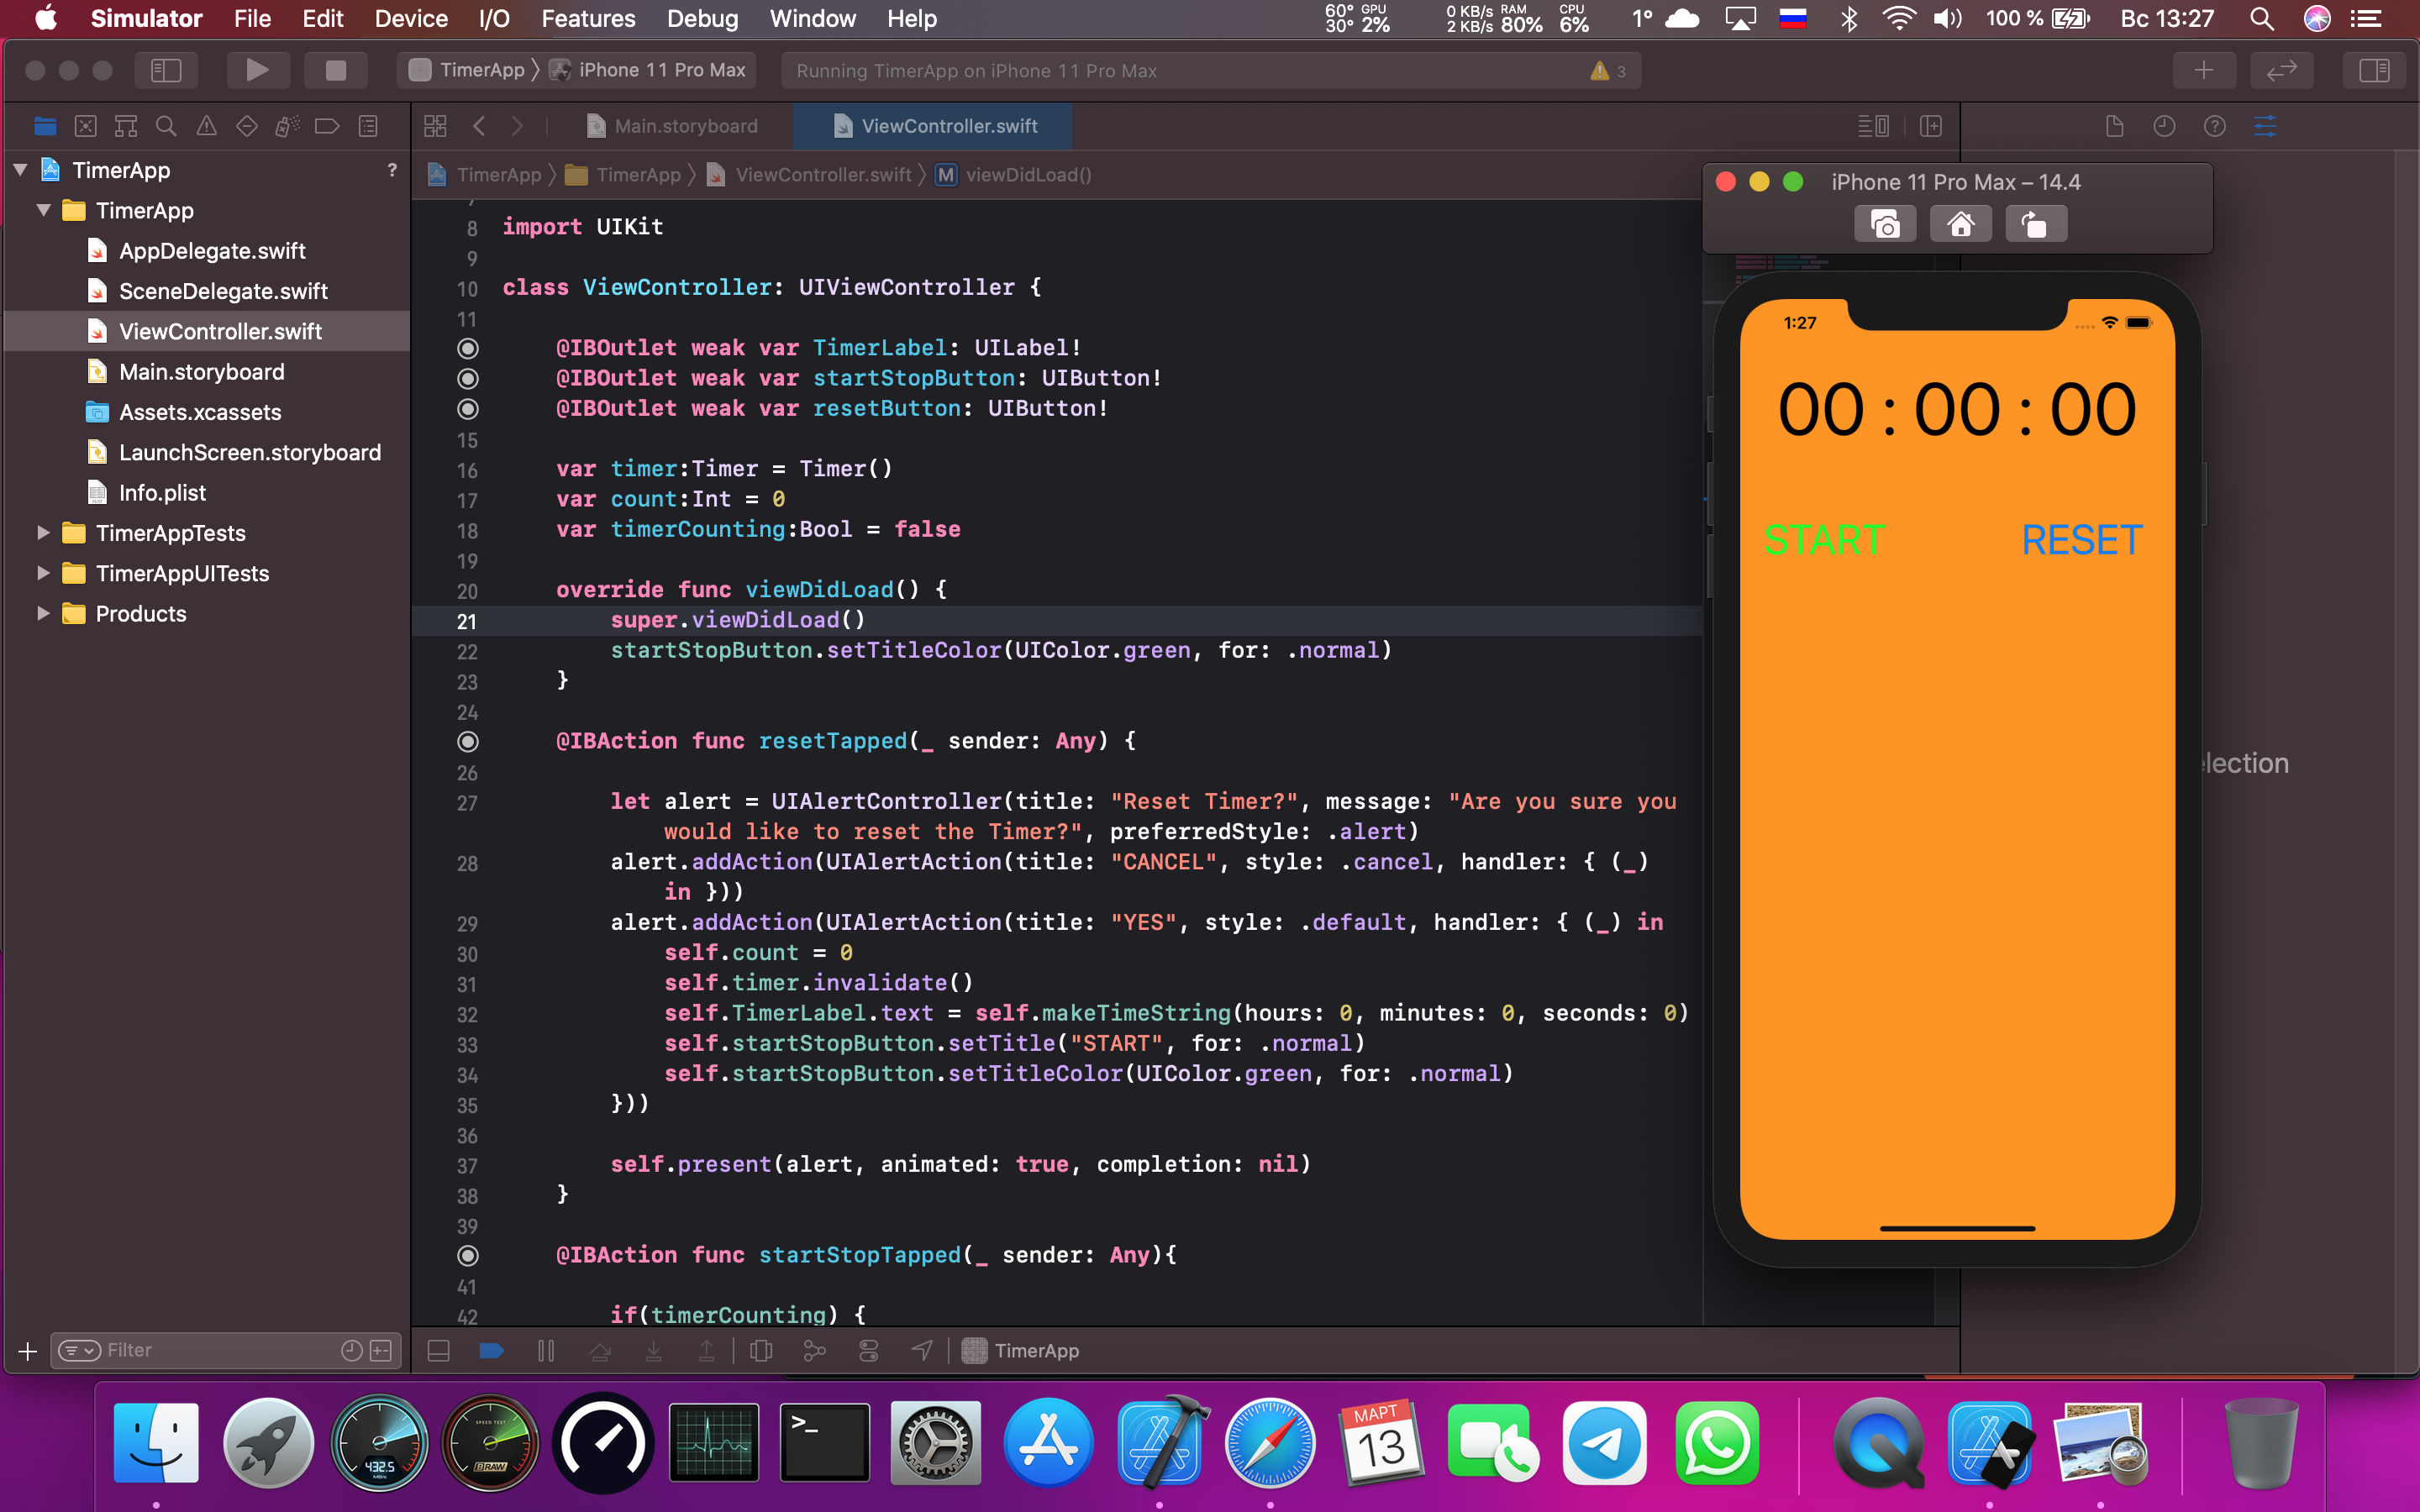Capture the view hierarchy in the debug bar
2420x1512 pixels.
tap(762, 1350)
